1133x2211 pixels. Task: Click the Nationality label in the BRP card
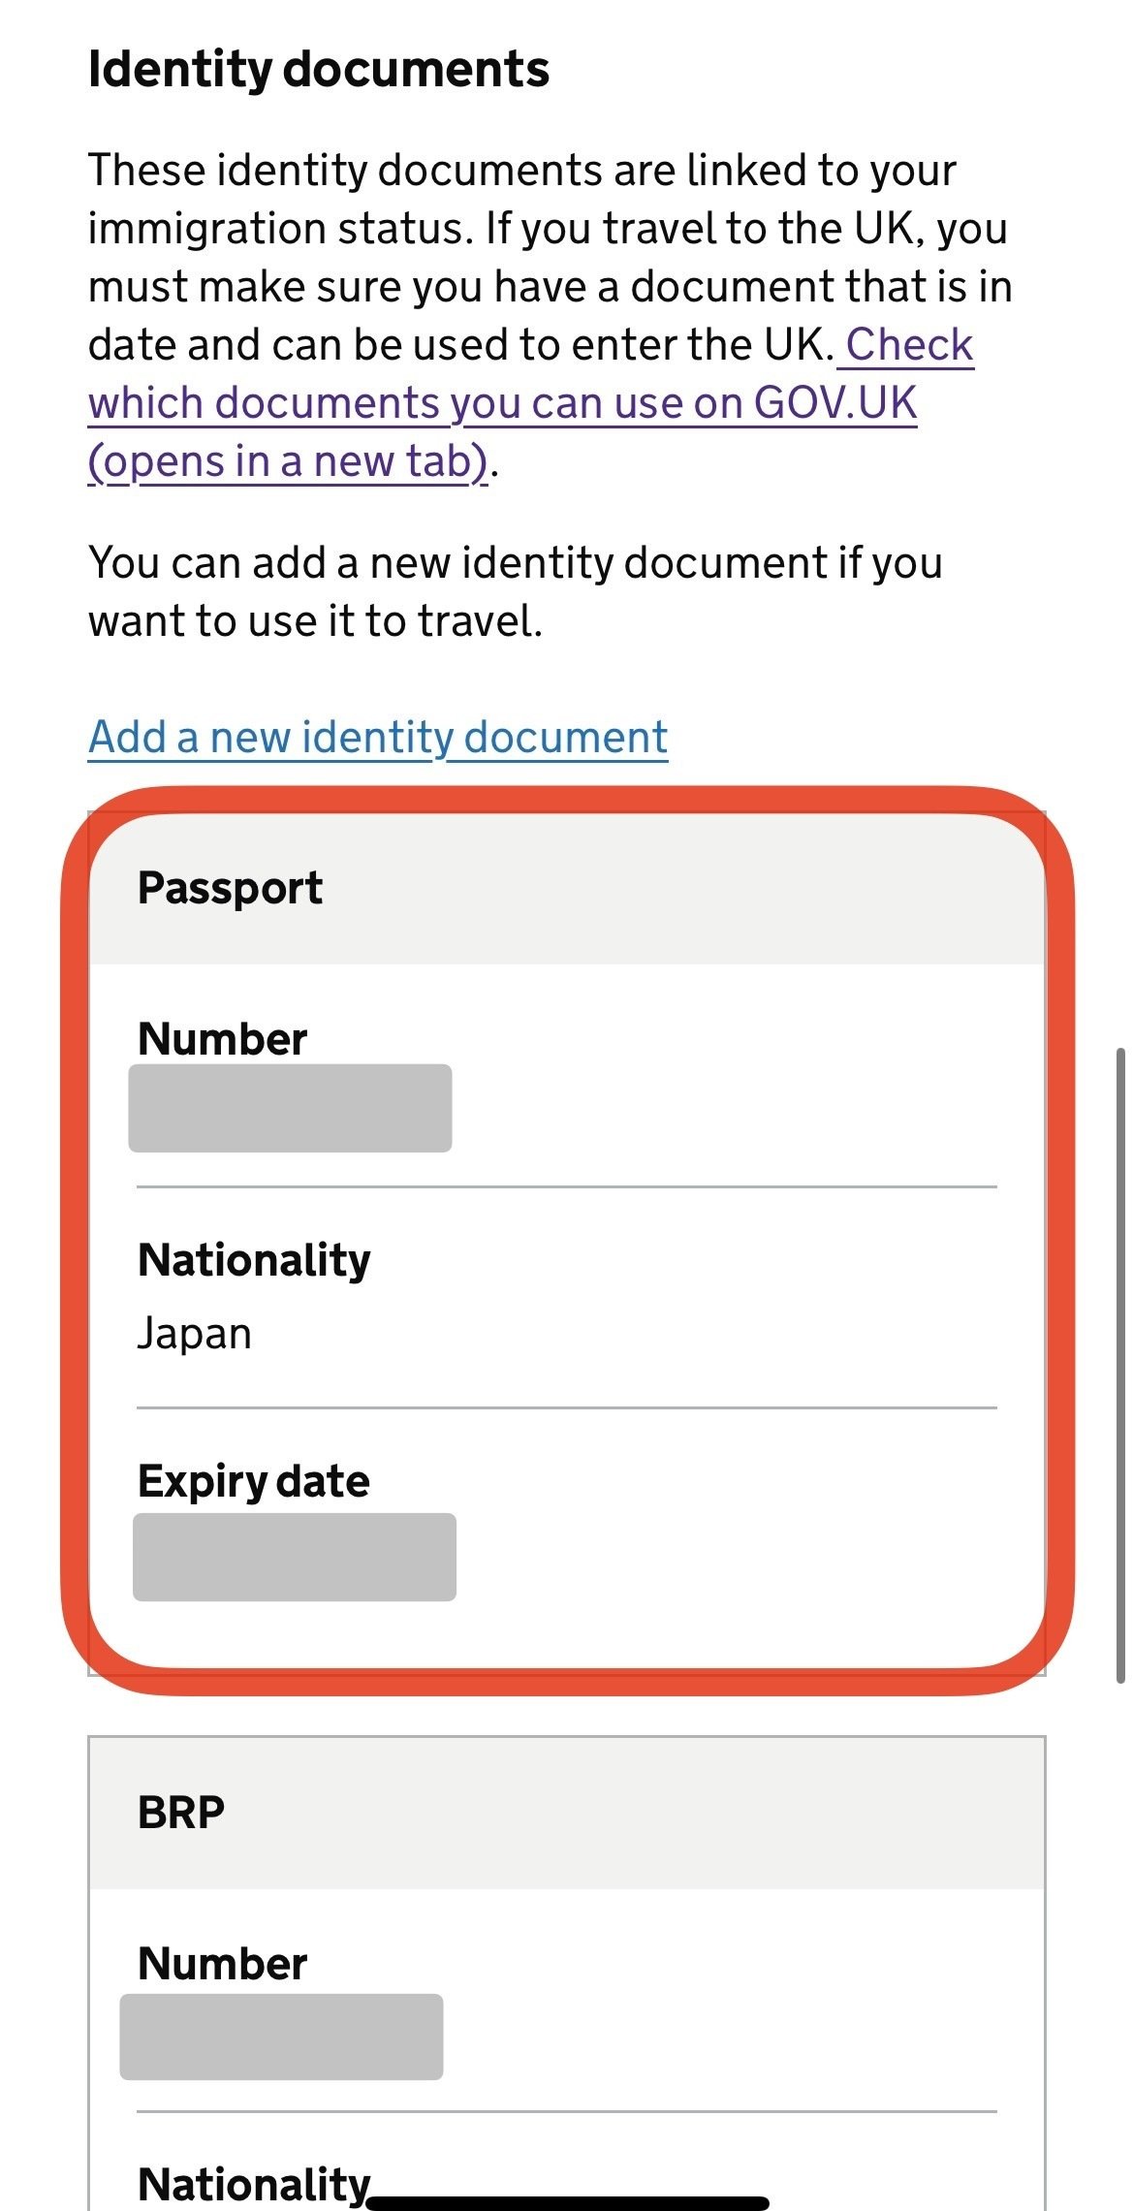pyautogui.click(x=254, y=2185)
